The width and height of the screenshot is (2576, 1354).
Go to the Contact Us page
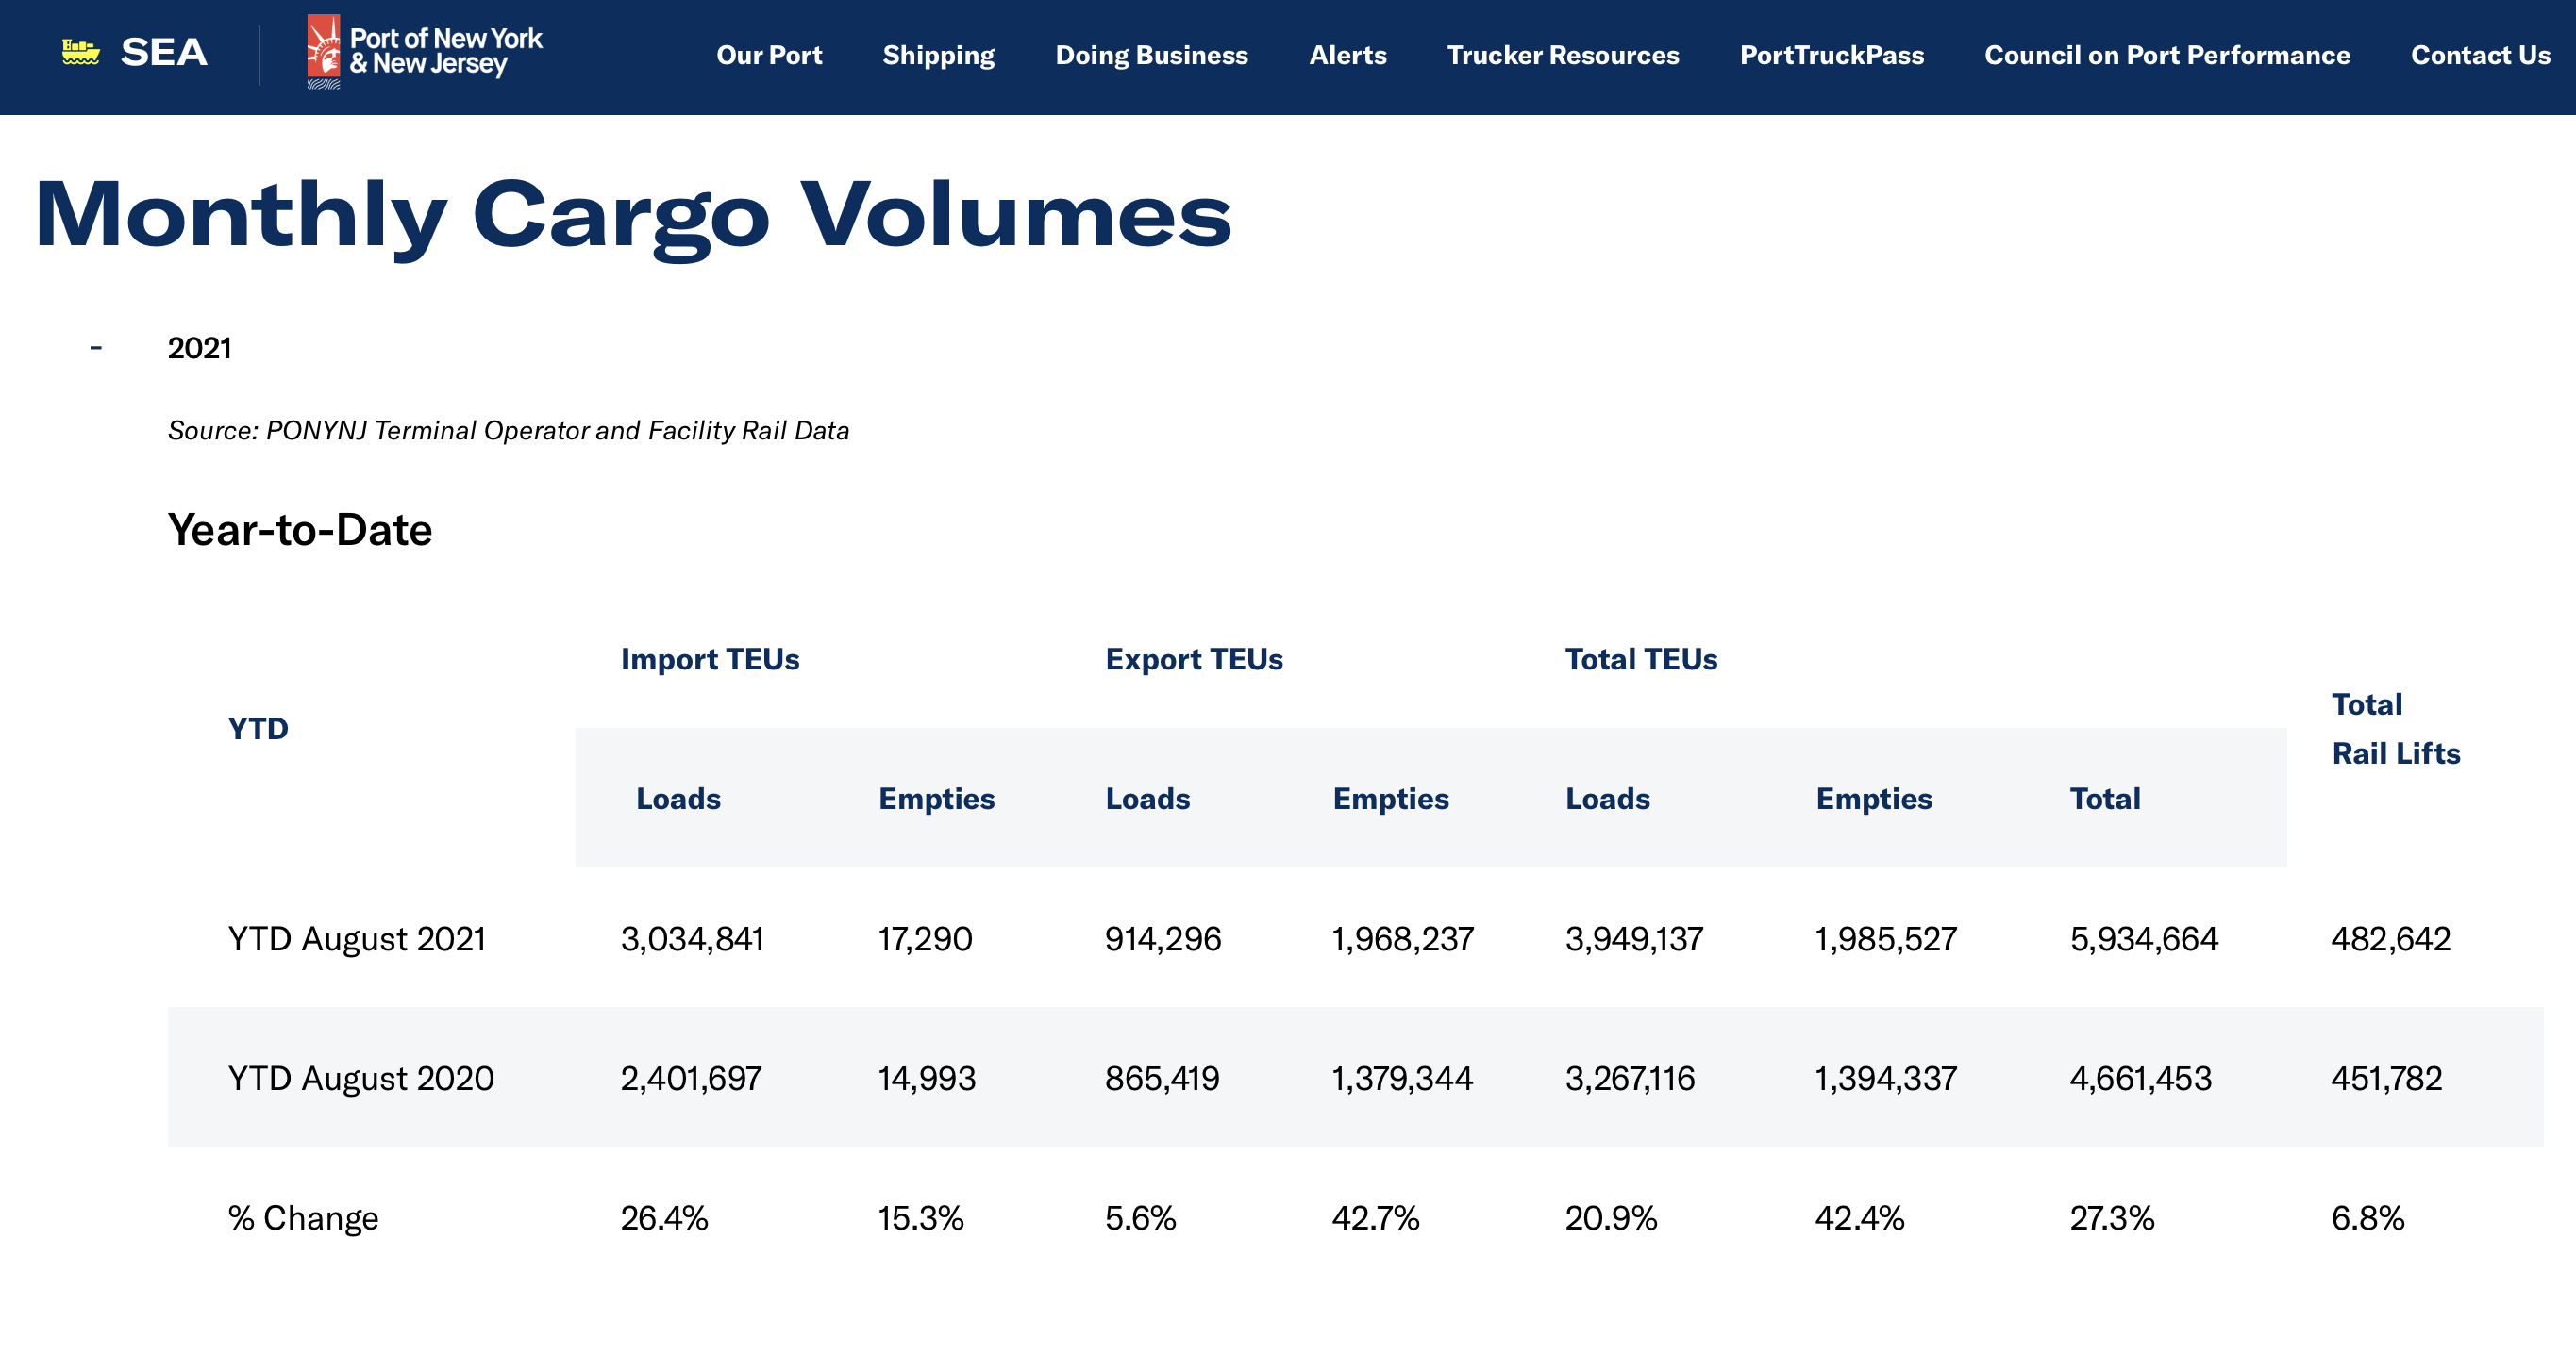[x=2480, y=55]
